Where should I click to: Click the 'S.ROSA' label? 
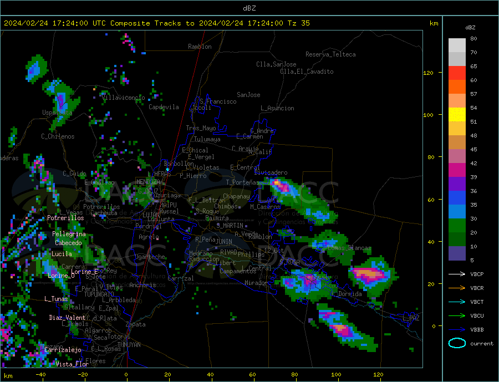(289, 262)
